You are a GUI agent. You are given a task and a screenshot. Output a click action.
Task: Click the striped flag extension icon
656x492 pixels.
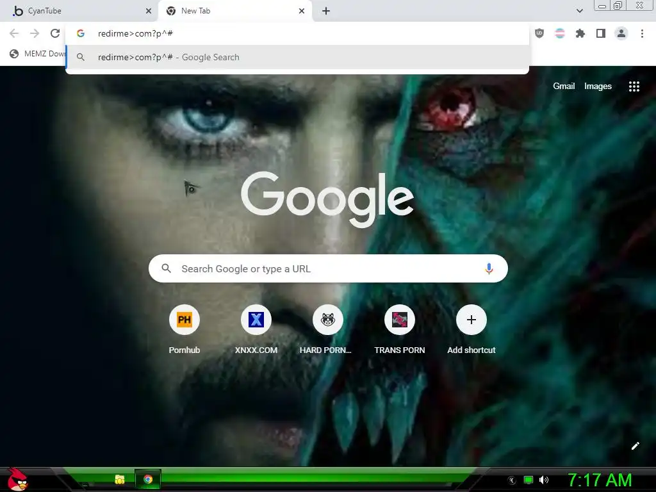coord(560,33)
